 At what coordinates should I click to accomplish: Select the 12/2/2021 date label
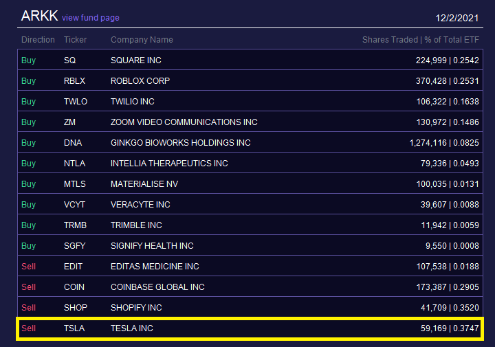[x=456, y=18]
